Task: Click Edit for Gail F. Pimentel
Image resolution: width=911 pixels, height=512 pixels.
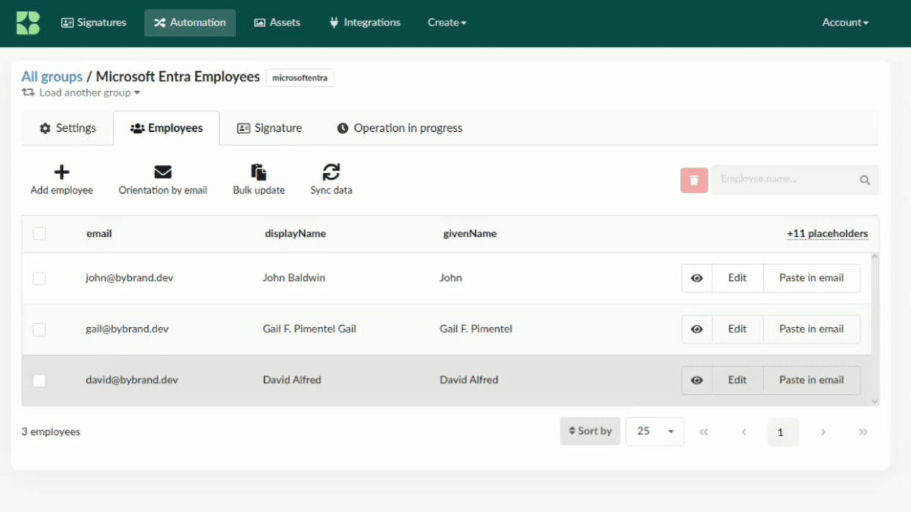Action: click(x=737, y=329)
